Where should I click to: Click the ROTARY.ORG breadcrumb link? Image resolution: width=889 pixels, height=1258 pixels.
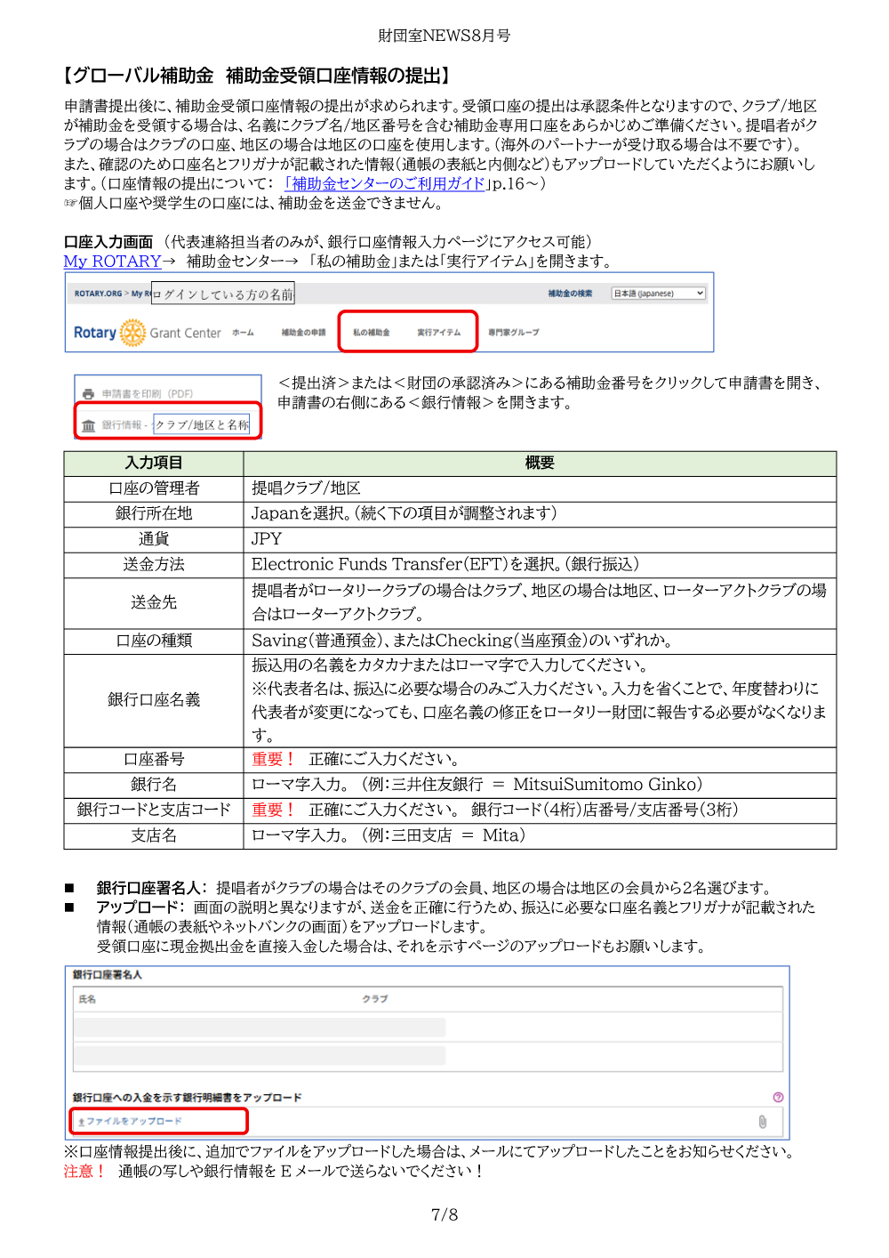(x=98, y=294)
